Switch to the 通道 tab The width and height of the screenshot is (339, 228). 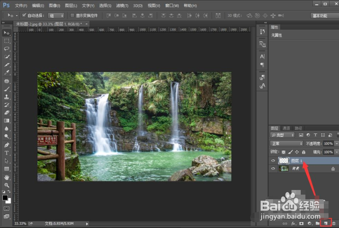[286, 128]
